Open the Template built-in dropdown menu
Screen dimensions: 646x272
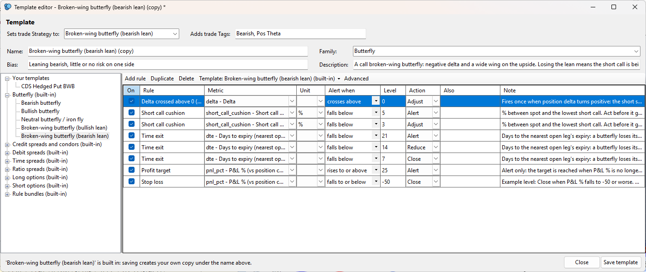[270, 79]
